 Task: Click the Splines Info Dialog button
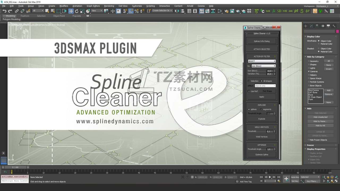click(x=262, y=41)
